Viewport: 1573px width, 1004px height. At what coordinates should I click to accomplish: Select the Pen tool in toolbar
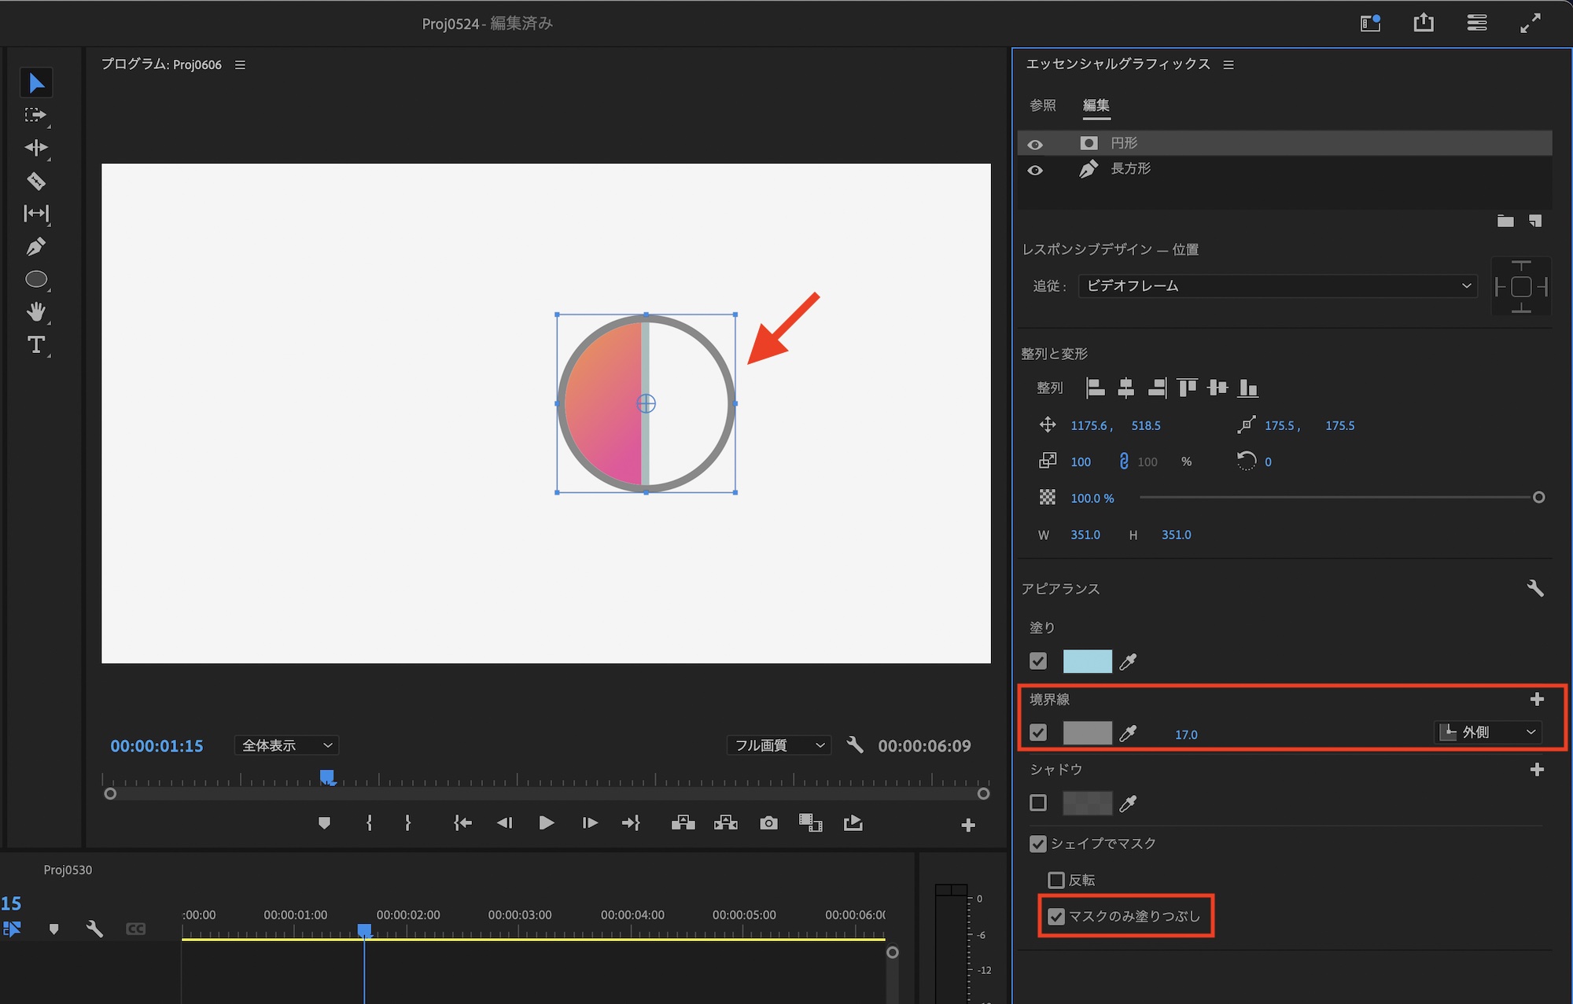[x=35, y=247]
